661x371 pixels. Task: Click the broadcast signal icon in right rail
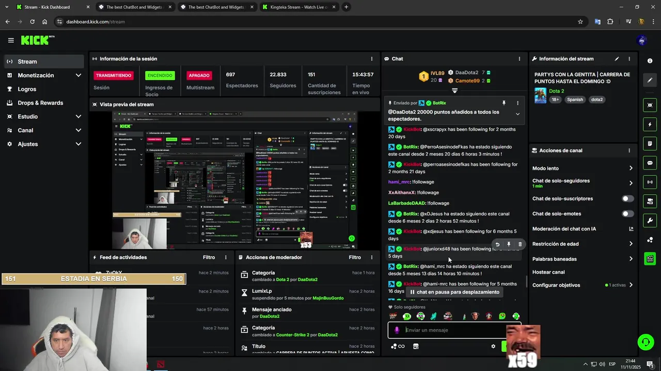point(650,182)
